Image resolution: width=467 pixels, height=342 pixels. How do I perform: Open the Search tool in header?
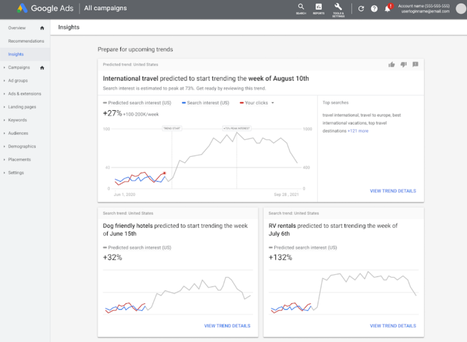coord(301,9)
